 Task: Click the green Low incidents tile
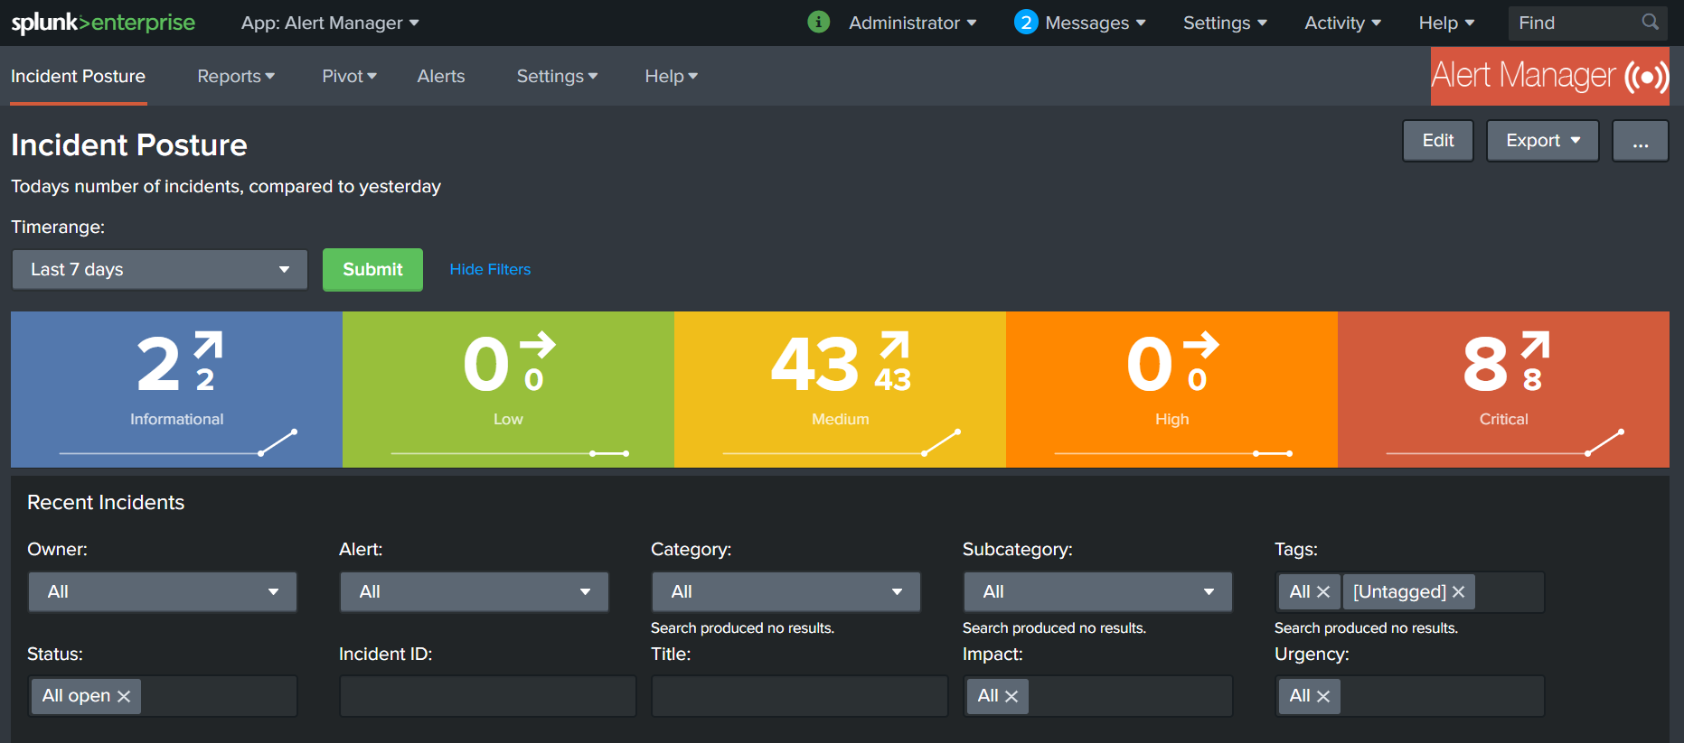coord(508,389)
